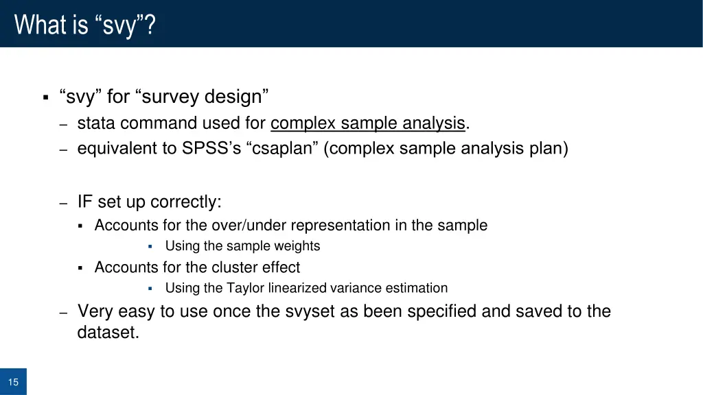Select the "svy for survey design" bullet
This screenshot has width=703, height=395.
(x=164, y=97)
